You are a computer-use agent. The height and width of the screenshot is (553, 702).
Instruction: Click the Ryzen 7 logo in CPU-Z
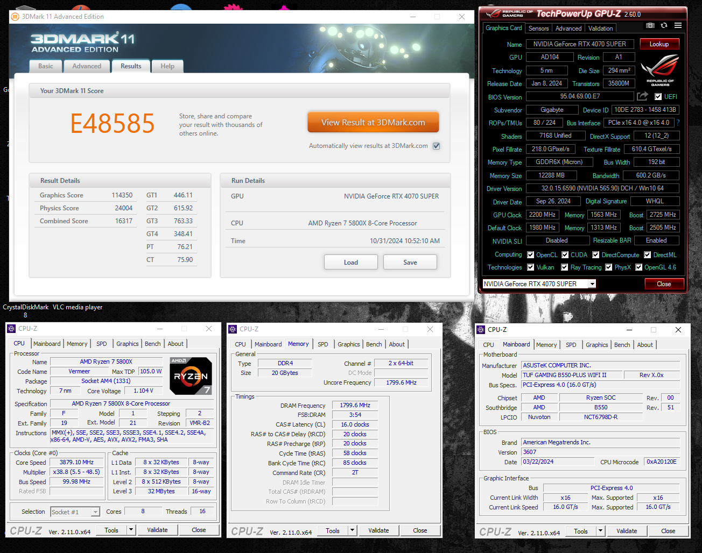point(191,376)
